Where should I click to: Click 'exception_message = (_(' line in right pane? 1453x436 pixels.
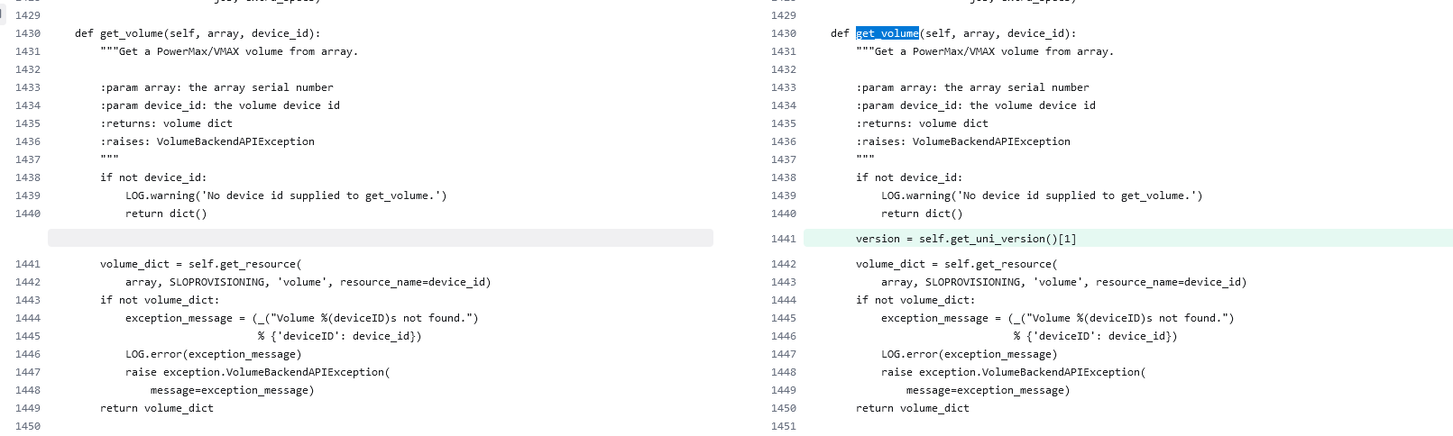1058,318
